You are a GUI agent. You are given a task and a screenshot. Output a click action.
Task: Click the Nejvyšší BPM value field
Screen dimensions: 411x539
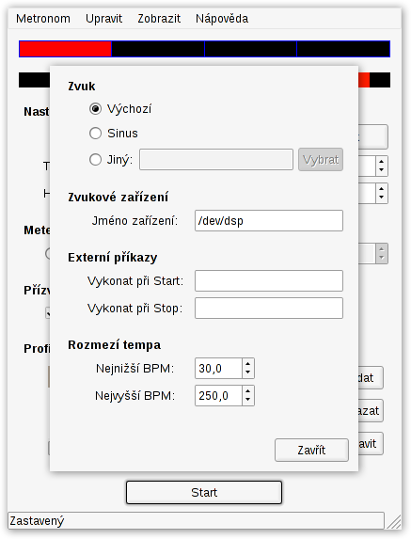click(218, 396)
